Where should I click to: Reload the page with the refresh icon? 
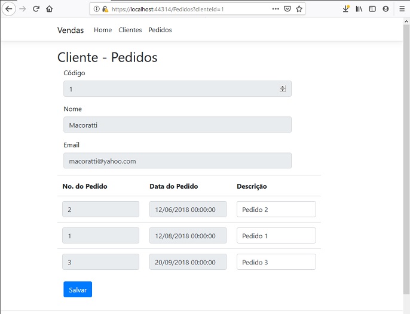[36, 9]
